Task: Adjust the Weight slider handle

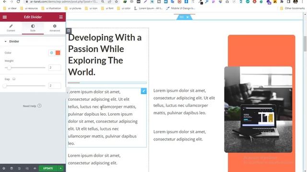Action: point(9,68)
